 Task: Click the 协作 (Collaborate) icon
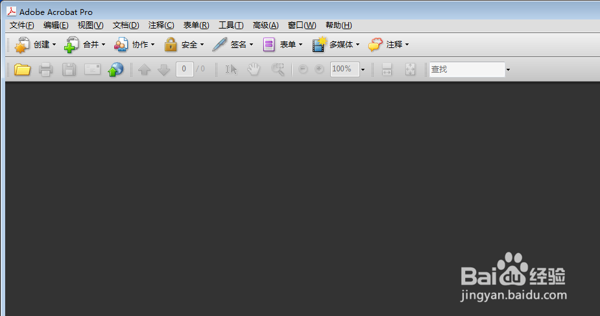coord(121,45)
